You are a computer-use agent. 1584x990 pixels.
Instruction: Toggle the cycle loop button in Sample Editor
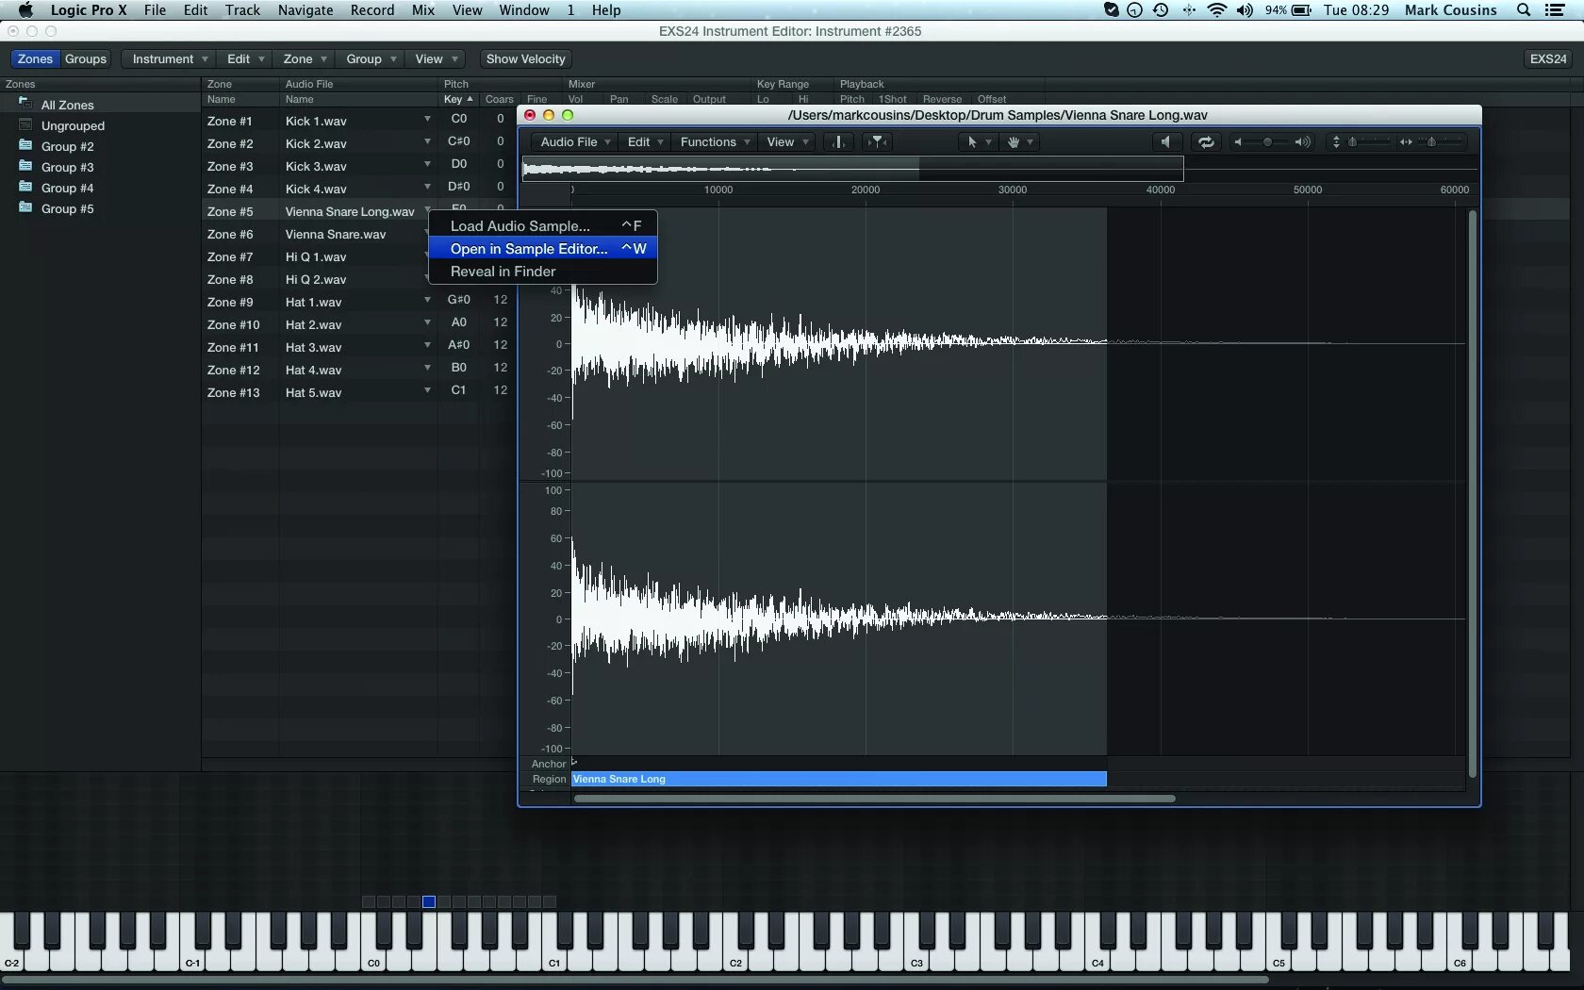click(1205, 142)
